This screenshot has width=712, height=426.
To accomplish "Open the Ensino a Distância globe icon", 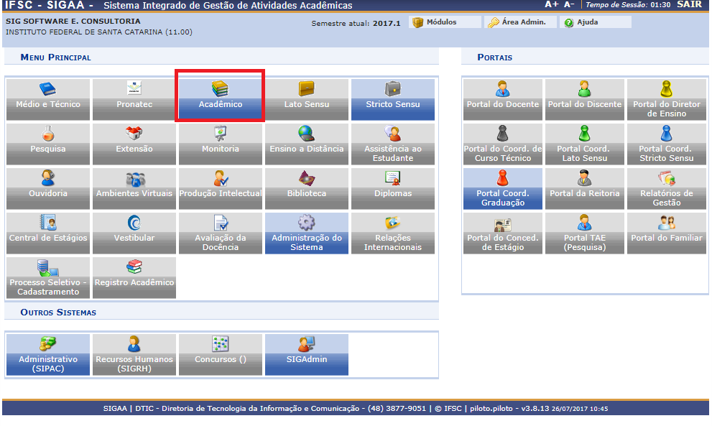I will (307, 133).
